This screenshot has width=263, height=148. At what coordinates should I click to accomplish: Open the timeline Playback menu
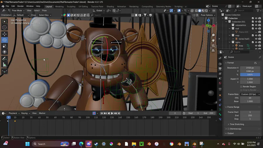pyautogui.click(x=14, y=113)
